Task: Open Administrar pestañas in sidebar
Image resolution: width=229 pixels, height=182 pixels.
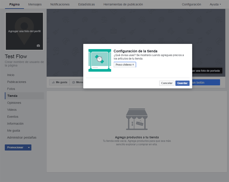Action: point(22,137)
